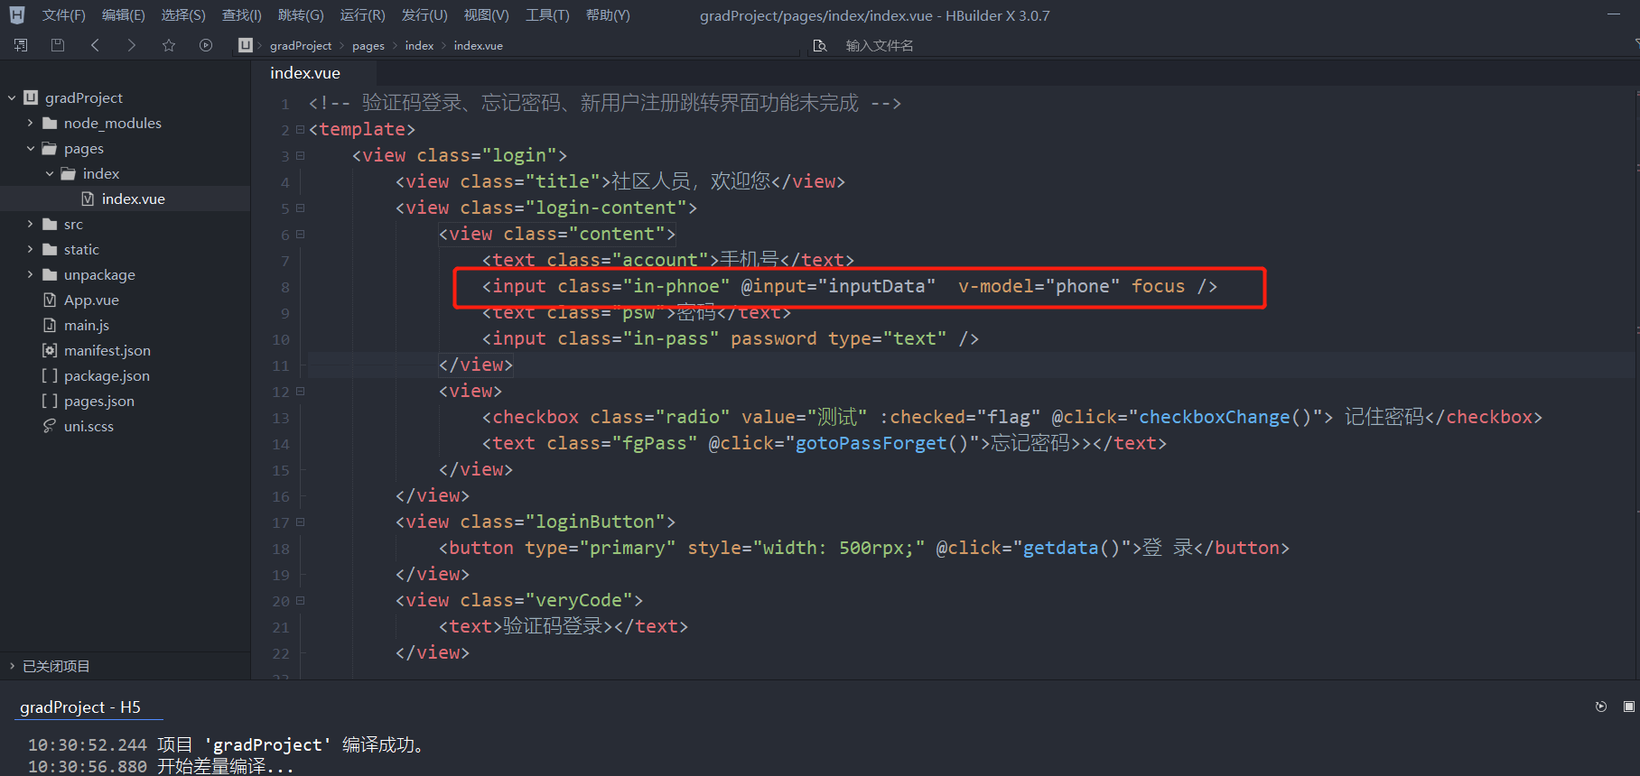Open the 帮助(Y) menu

[x=608, y=15]
